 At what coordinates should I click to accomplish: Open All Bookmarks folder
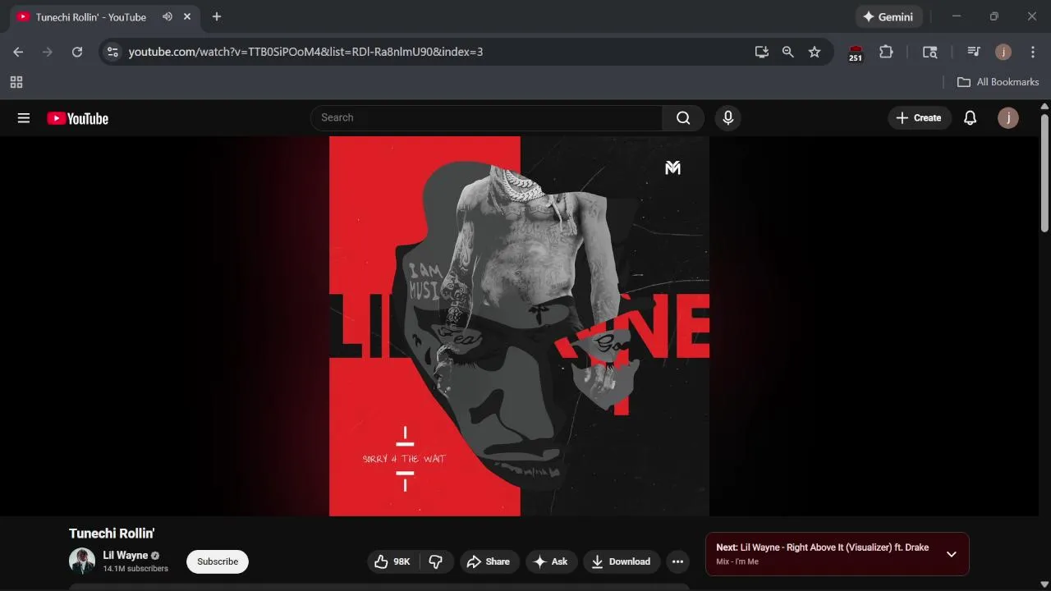point(998,82)
